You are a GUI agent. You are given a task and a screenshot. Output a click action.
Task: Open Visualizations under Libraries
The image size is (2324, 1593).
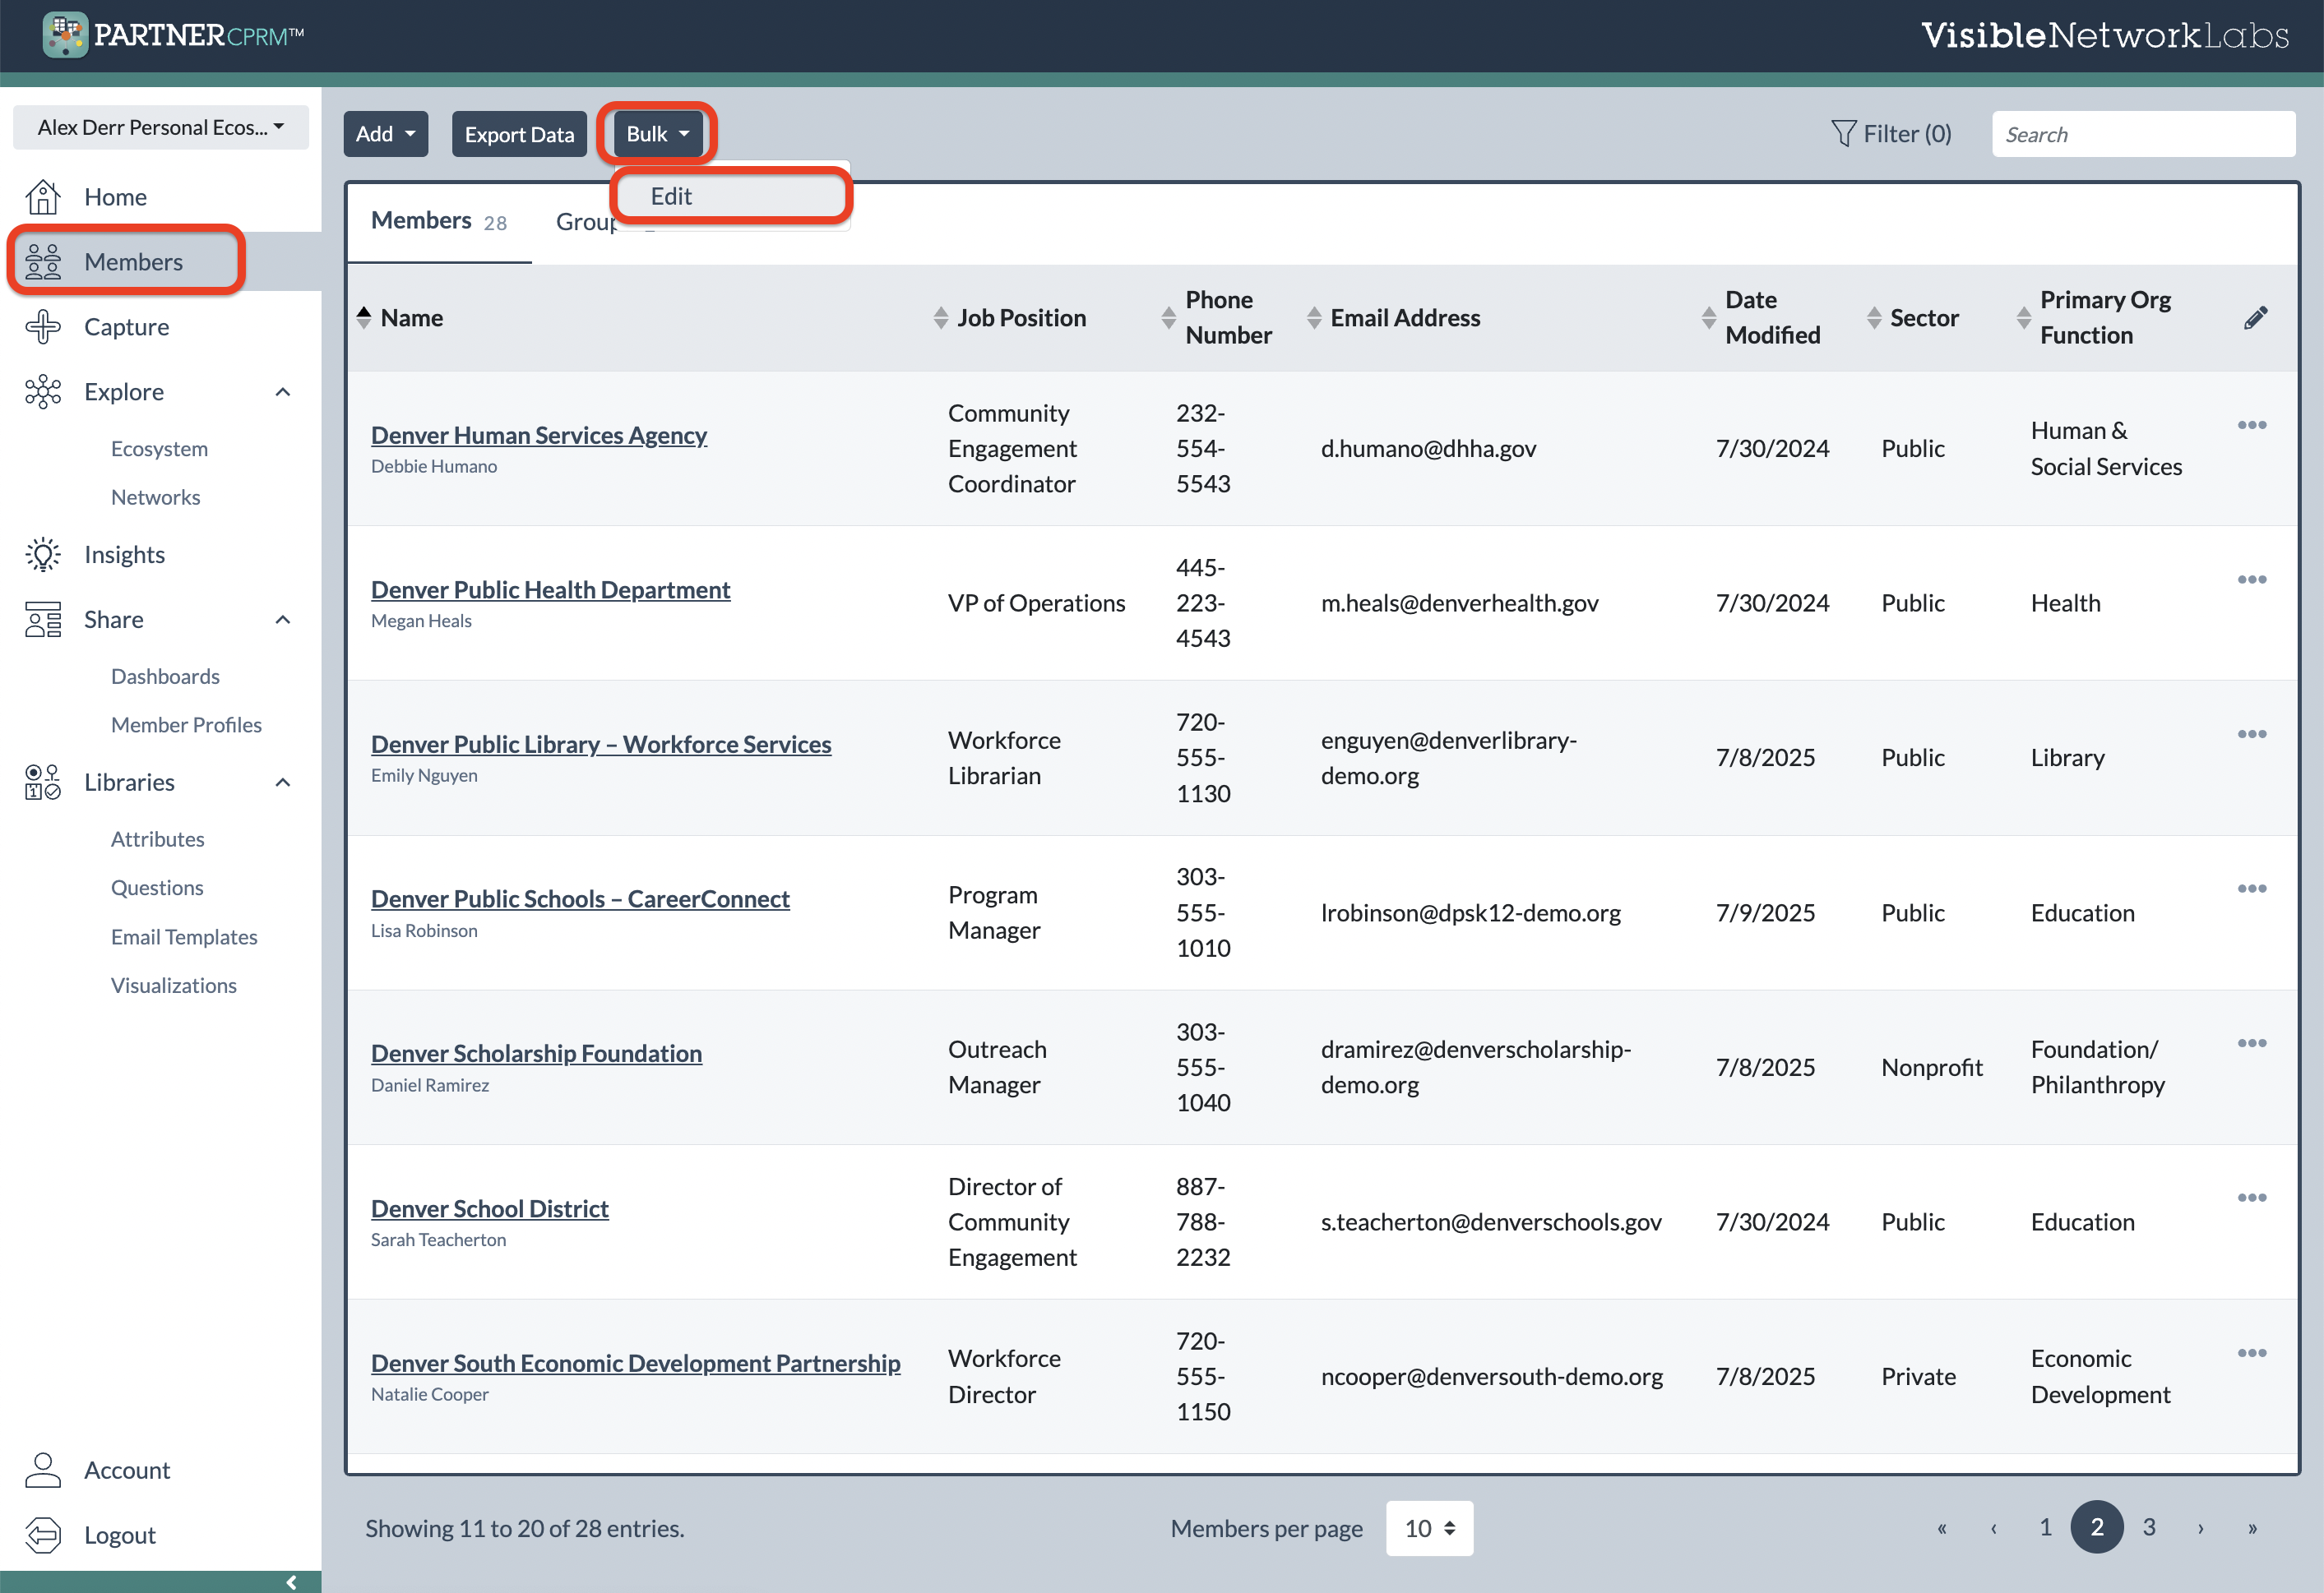(173, 986)
